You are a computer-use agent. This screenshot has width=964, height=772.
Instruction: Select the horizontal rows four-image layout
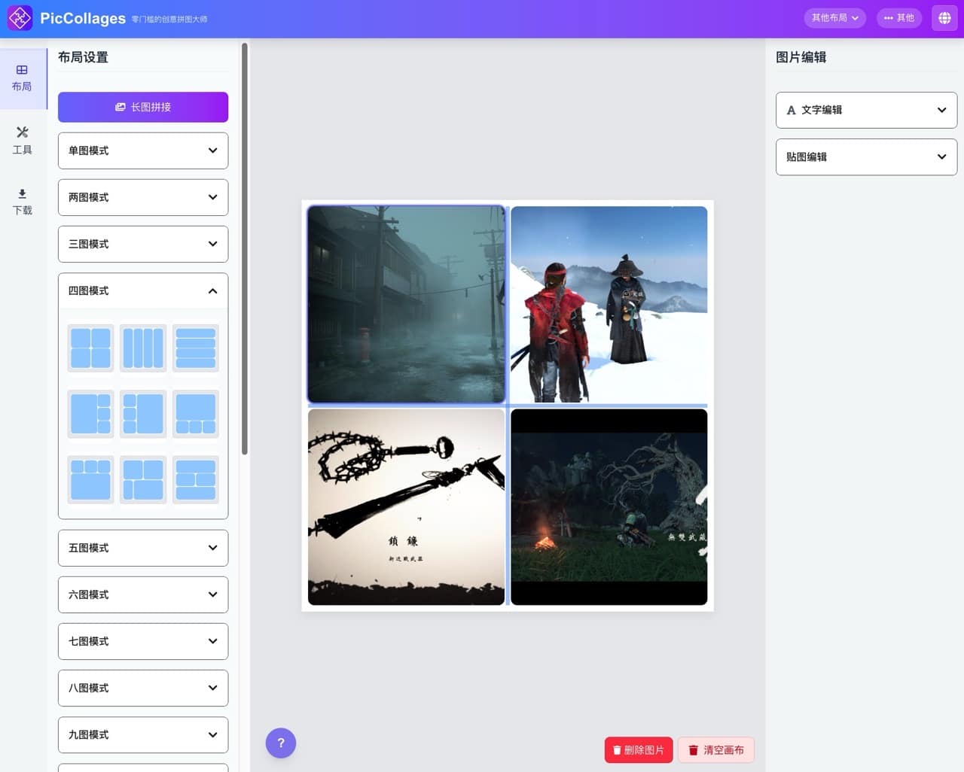click(195, 348)
